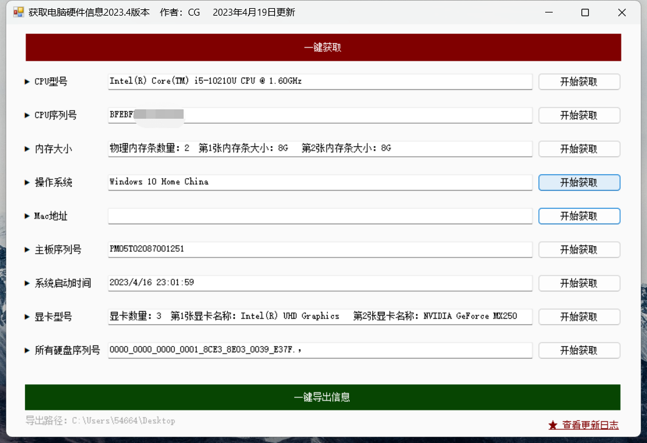The height and width of the screenshot is (443, 647).
Task: Click 开始获取 for 内存大小
Action: point(579,149)
